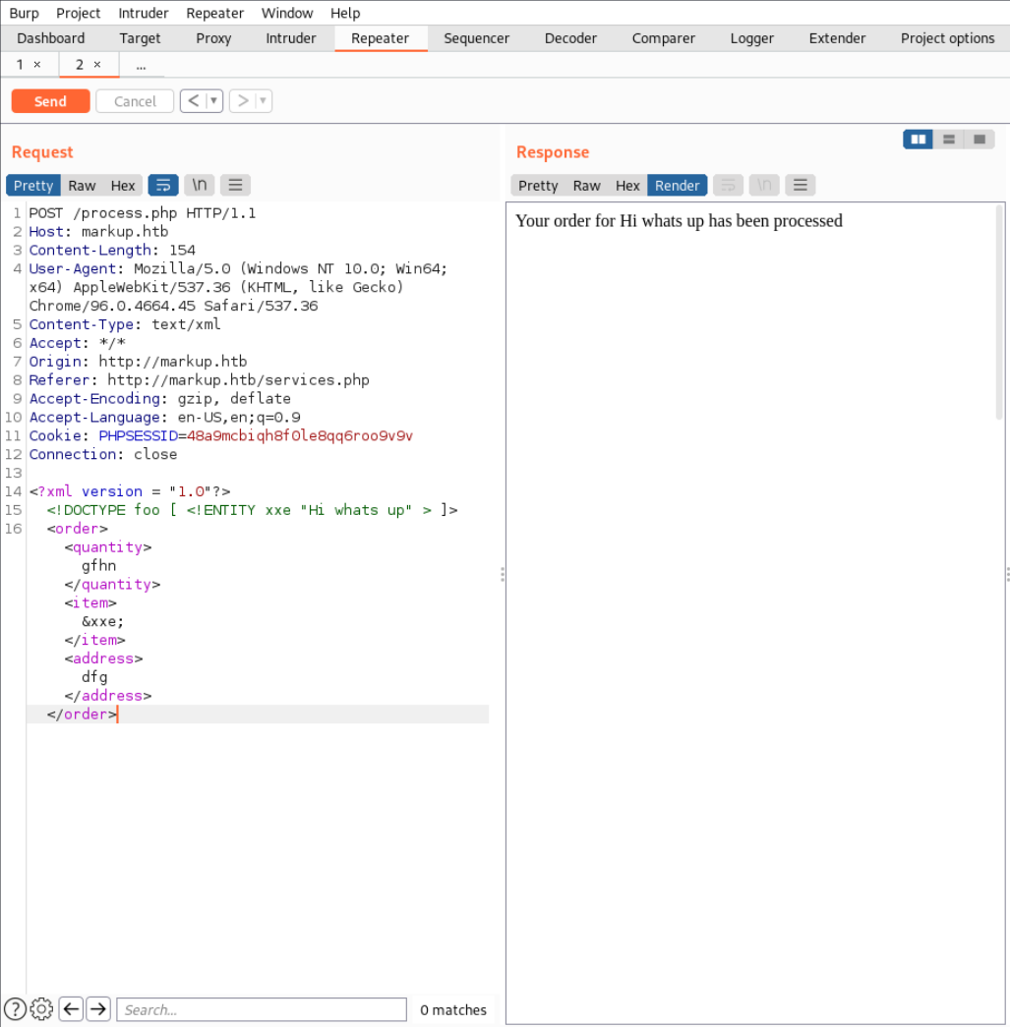Jump to next search match

(98, 1009)
